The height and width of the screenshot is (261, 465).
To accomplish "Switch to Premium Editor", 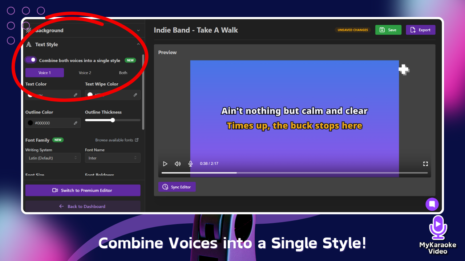I will [83, 190].
